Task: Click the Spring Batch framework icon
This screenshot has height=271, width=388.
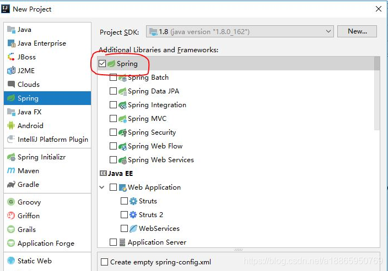Action: pyautogui.click(x=123, y=78)
